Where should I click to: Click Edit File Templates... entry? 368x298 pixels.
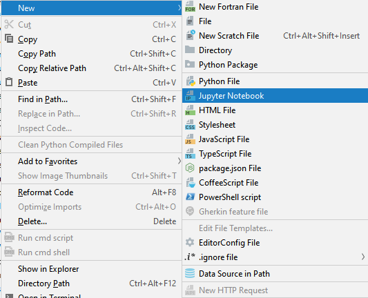[275, 228]
